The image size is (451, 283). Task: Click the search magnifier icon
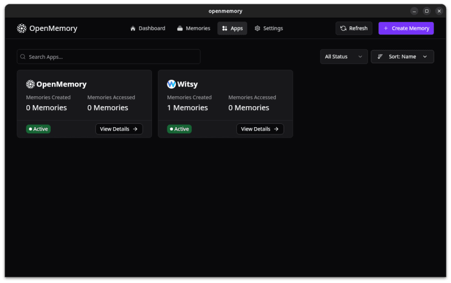click(x=23, y=57)
